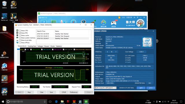Click the colorful cube icon in Lu Dashi toolbar

[103, 22]
